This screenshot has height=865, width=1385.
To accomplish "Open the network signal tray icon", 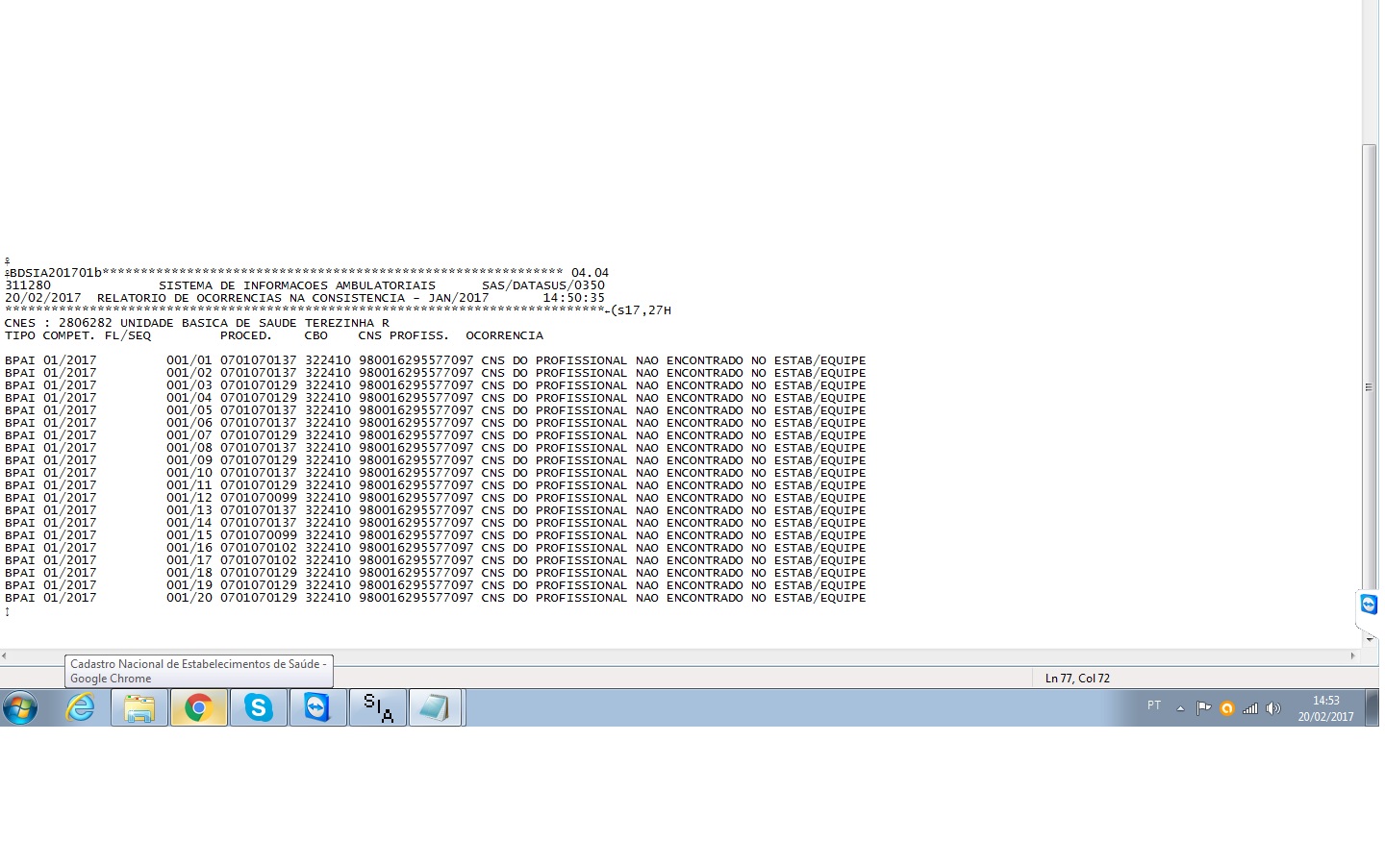I will tap(1249, 708).
